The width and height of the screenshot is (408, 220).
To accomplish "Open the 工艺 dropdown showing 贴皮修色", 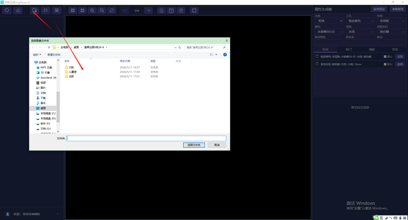I will click(x=360, y=21).
